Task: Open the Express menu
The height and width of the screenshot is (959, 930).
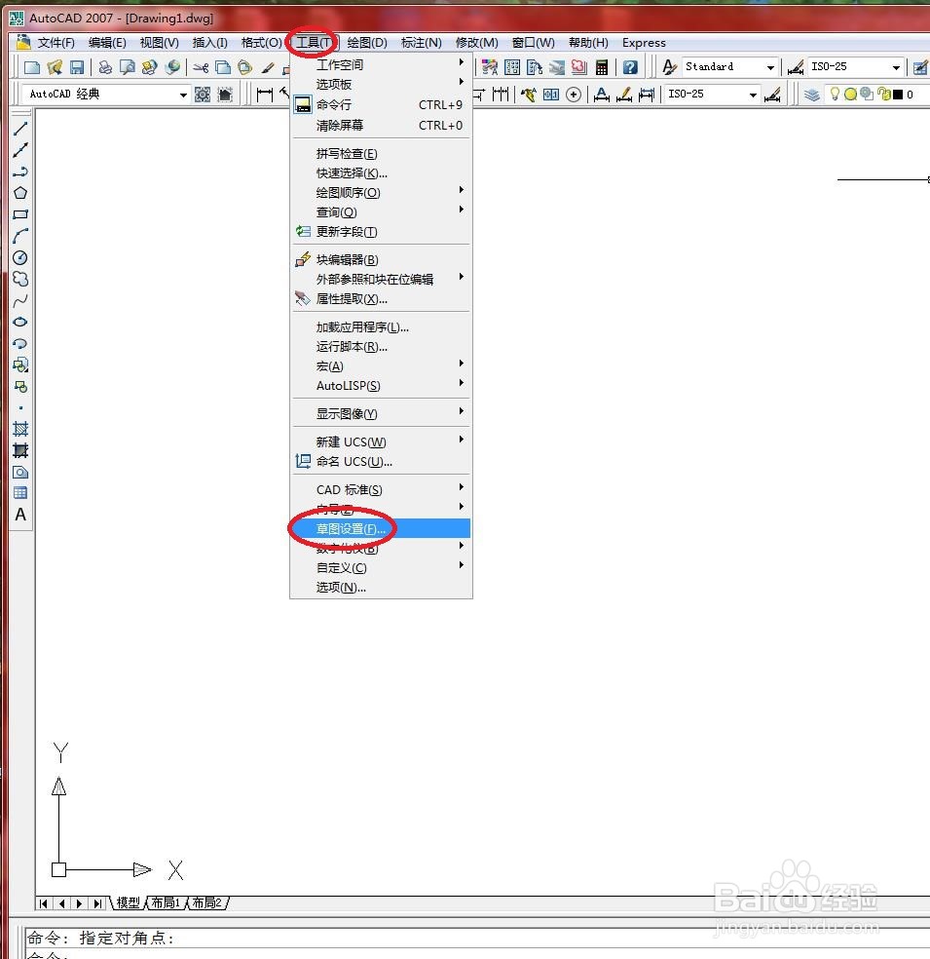Action: tap(644, 43)
